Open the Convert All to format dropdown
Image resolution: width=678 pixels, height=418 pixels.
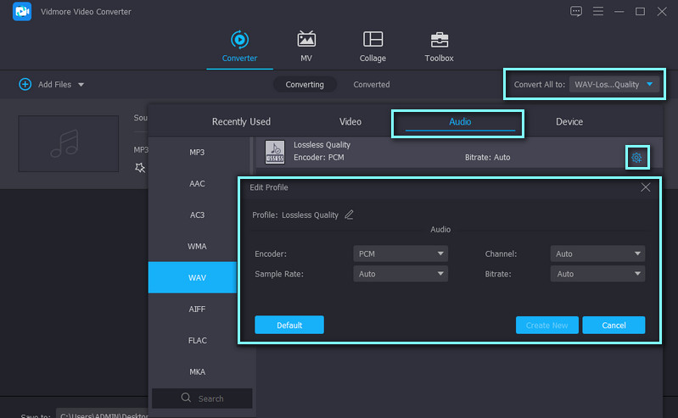click(614, 85)
